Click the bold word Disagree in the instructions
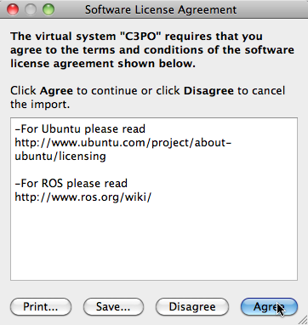 click(x=208, y=91)
